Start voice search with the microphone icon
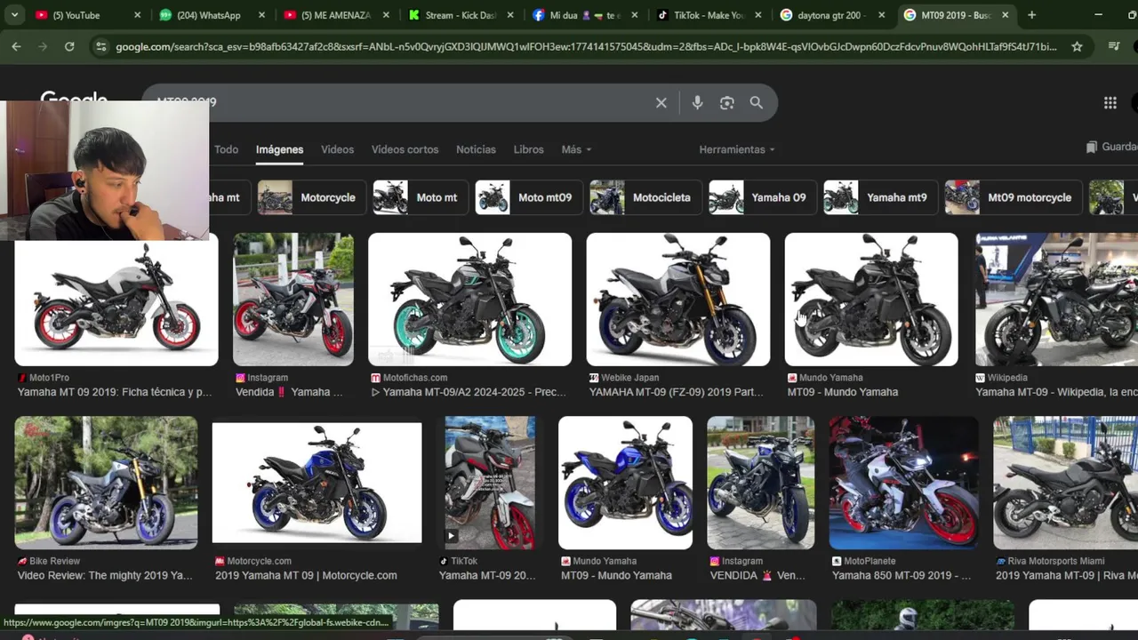1138x640 pixels. (x=697, y=103)
